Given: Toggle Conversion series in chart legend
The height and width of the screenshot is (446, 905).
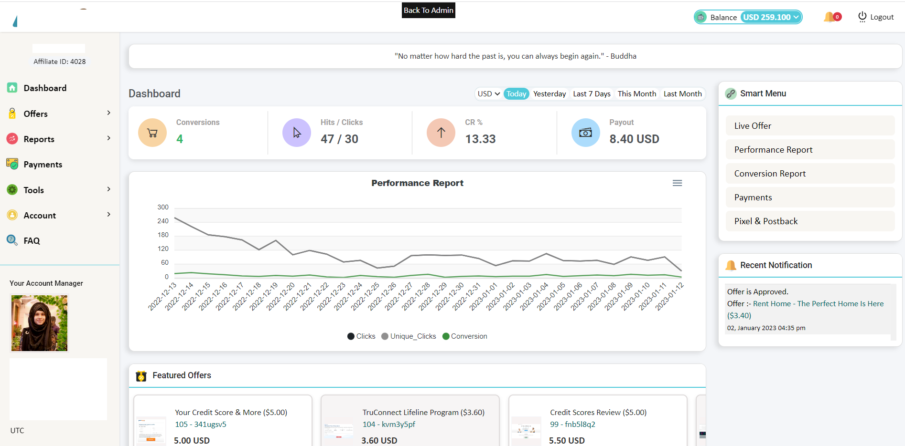Looking at the screenshot, I should tap(465, 336).
